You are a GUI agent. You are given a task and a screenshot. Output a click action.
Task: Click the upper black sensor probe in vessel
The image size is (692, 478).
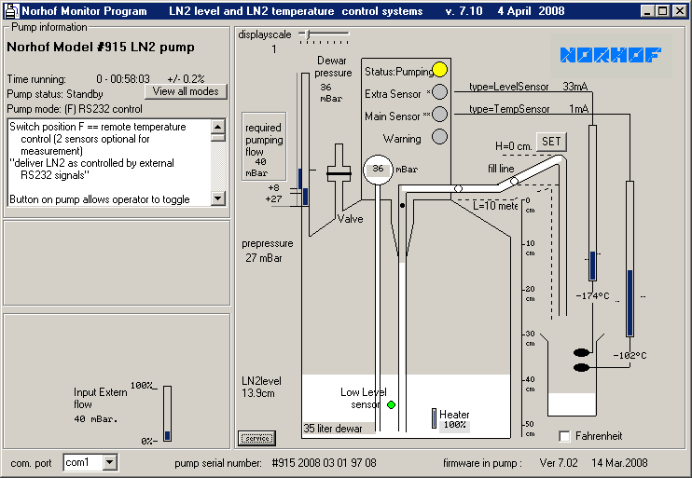click(x=581, y=352)
